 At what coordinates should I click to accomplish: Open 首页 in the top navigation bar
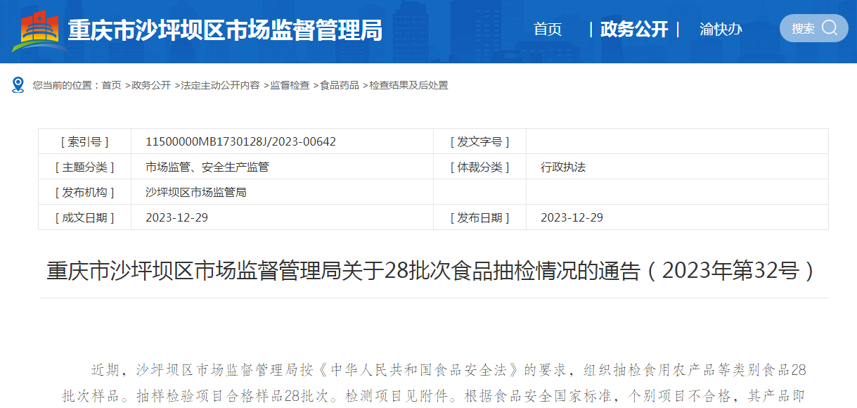click(x=548, y=30)
